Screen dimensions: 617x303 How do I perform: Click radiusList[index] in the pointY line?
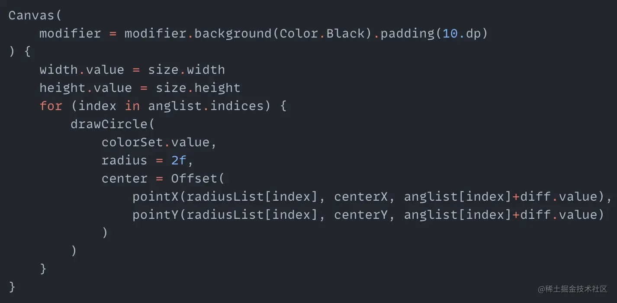(x=252, y=215)
